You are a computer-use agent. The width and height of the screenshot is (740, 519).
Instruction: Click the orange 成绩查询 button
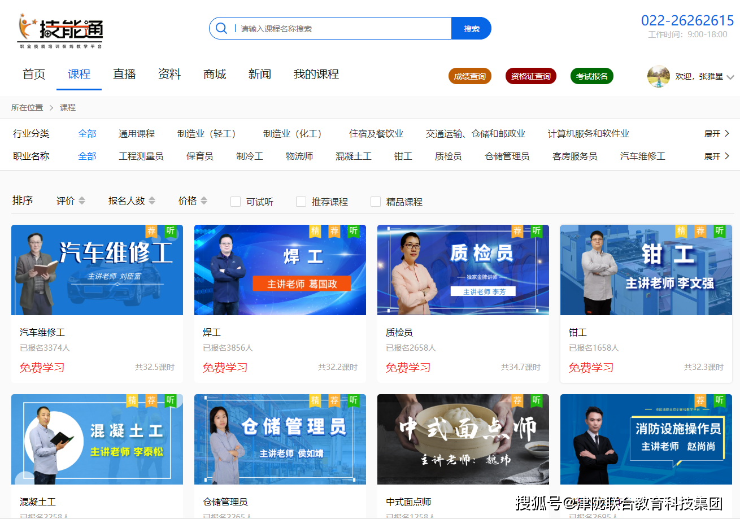pyautogui.click(x=470, y=76)
